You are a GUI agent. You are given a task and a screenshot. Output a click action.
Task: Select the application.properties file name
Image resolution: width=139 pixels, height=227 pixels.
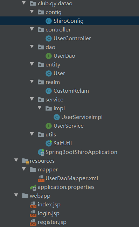[x=66, y=187]
